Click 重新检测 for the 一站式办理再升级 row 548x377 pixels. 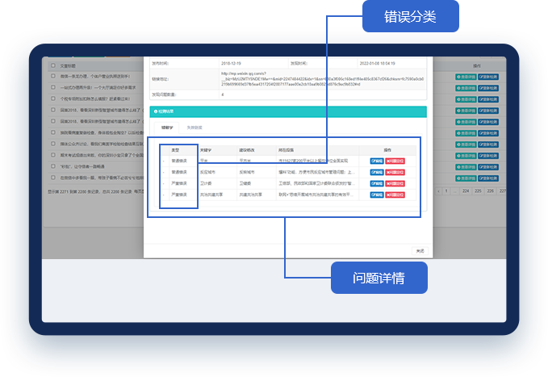click(x=488, y=88)
